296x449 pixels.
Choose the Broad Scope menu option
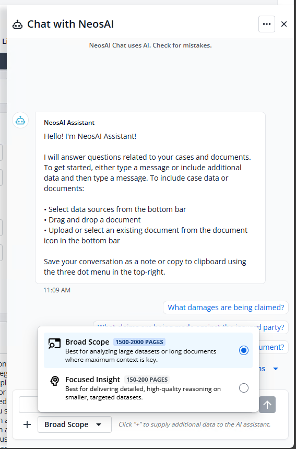[148, 350]
